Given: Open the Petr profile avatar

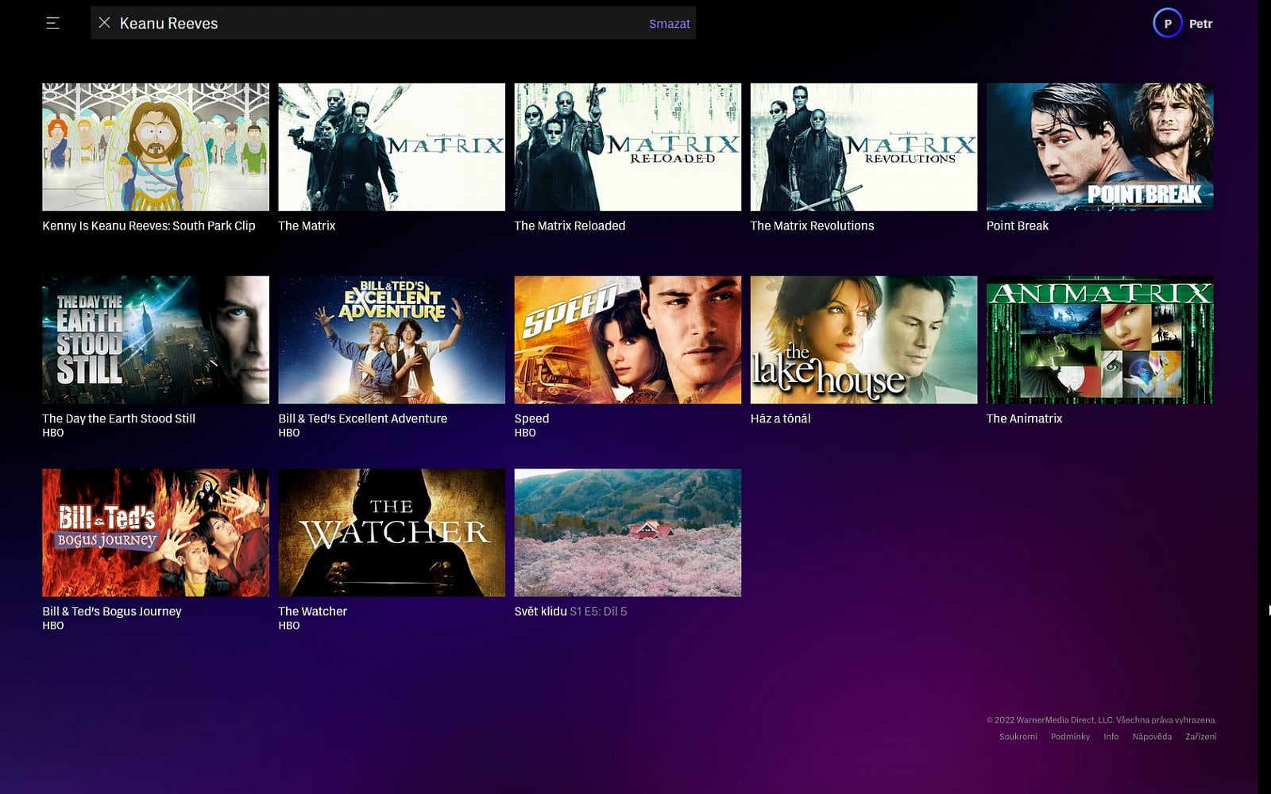Looking at the screenshot, I should pyautogui.click(x=1167, y=23).
